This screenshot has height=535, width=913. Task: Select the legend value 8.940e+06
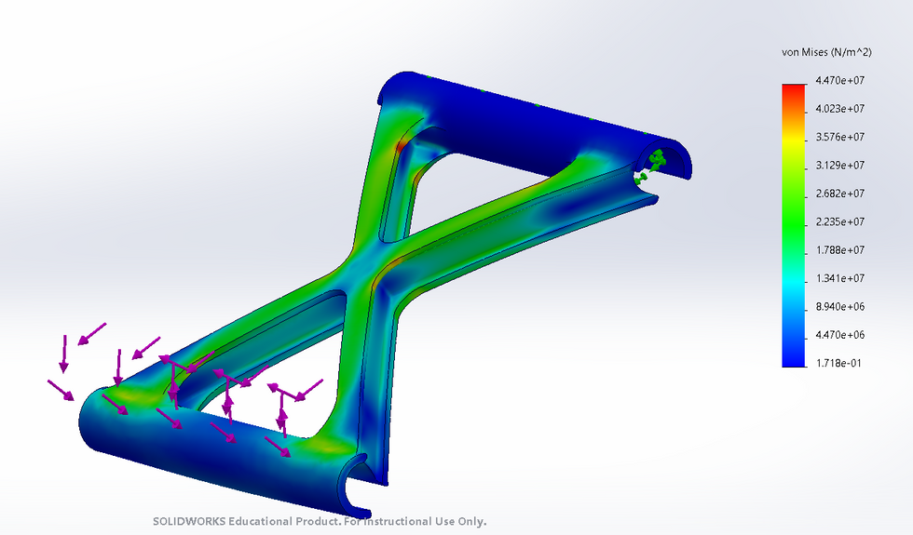pos(839,307)
